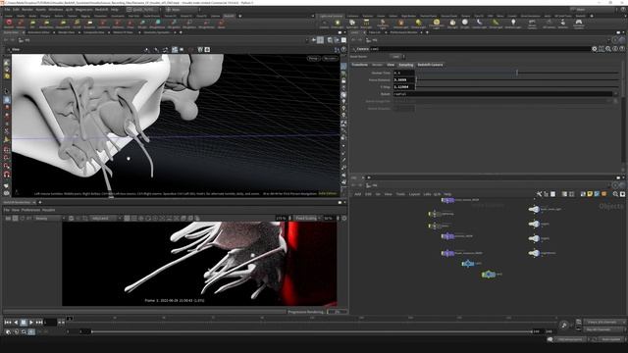The height and width of the screenshot is (353, 628).
Task: Select the Redshift shelf tab
Action: (x=229, y=16)
